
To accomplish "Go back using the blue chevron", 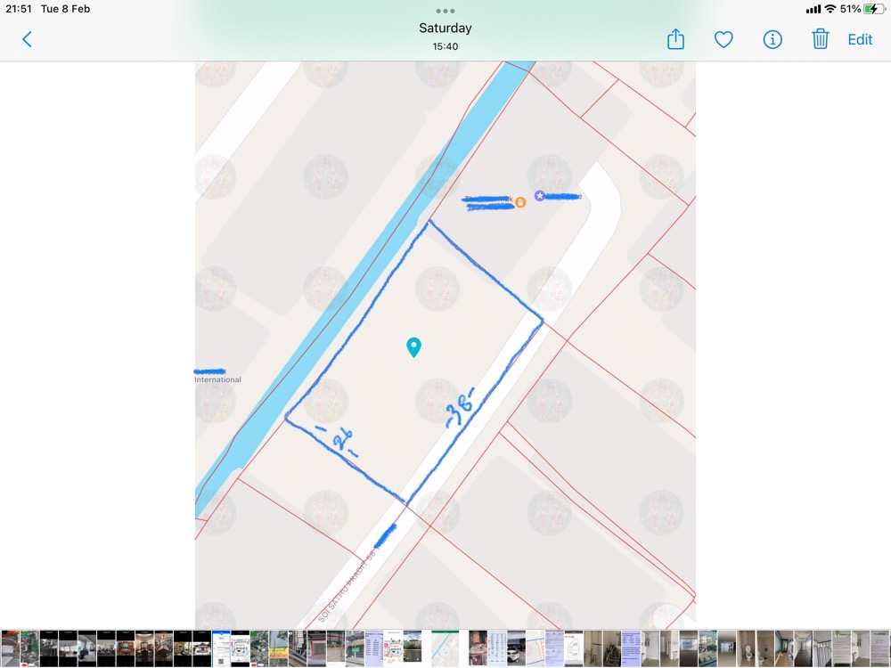I will pyautogui.click(x=27, y=39).
